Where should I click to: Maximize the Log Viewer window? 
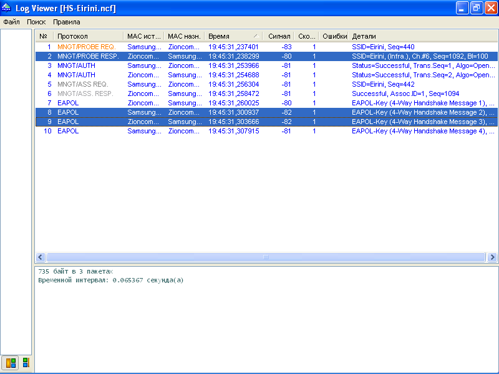476,8
